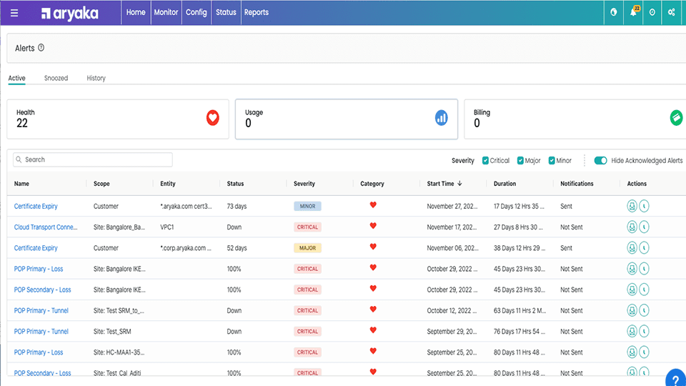Open the globe icon in the header
This screenshot has height=386, width=686.
[613, 12]
